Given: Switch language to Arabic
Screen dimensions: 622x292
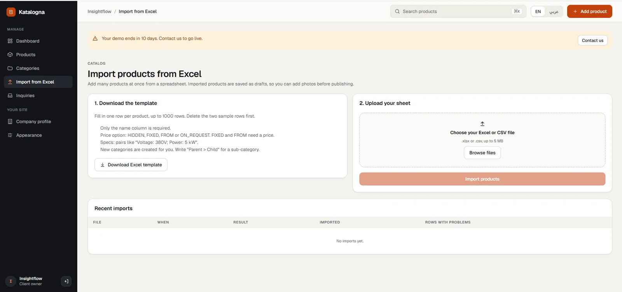Looking at the screenshot, I should pyautogui.click(x=554, y=12).
